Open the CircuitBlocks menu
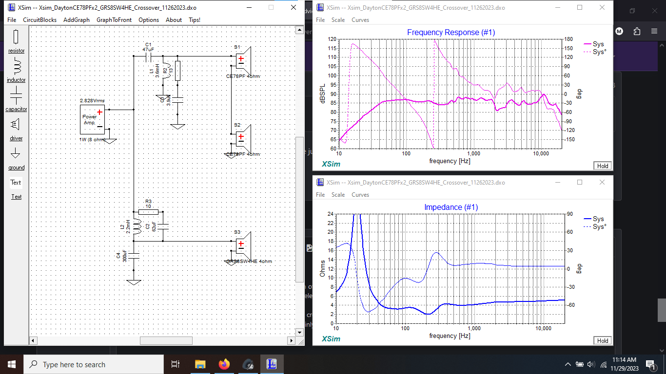Viewport: 666px width, 374px height. pos(40,20)
